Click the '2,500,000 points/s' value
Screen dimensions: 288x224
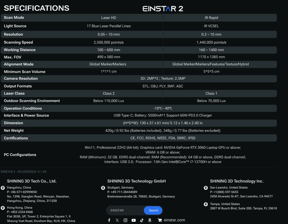tap(109, 42)
